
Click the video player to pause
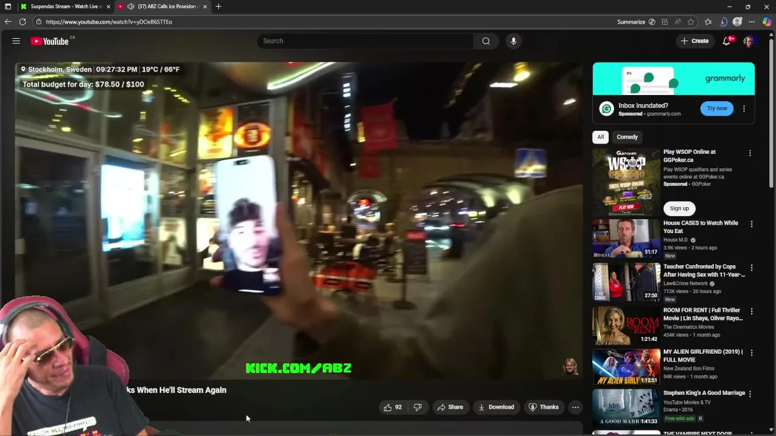pyautogui.click(x=299, y=221)
